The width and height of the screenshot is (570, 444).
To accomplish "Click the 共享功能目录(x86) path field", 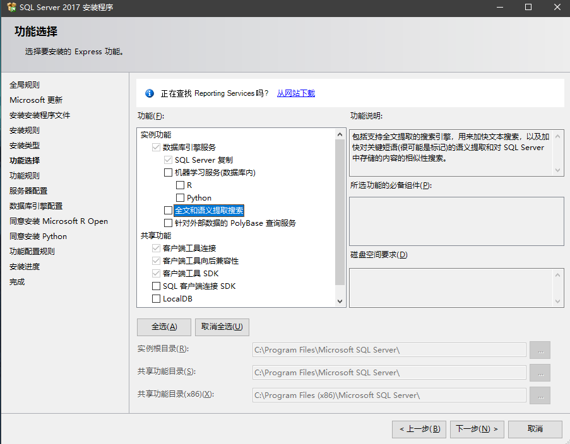I will (x=389, y=395).
